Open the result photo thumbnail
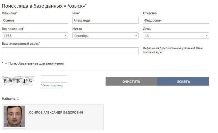This screenshot has height=133, width=218. [x=14, y=116]
